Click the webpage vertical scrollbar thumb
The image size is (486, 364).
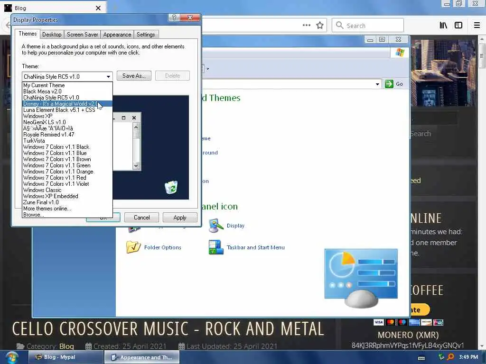pyautogui.click(x=481, y=56)
